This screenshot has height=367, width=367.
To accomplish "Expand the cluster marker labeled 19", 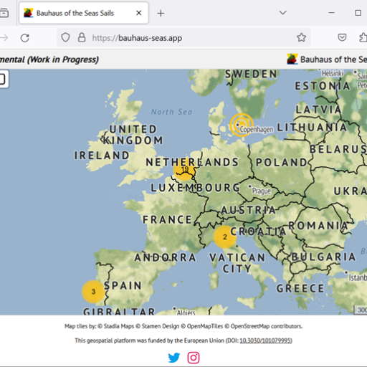I will pyautogui.click(x=184, y=169).
